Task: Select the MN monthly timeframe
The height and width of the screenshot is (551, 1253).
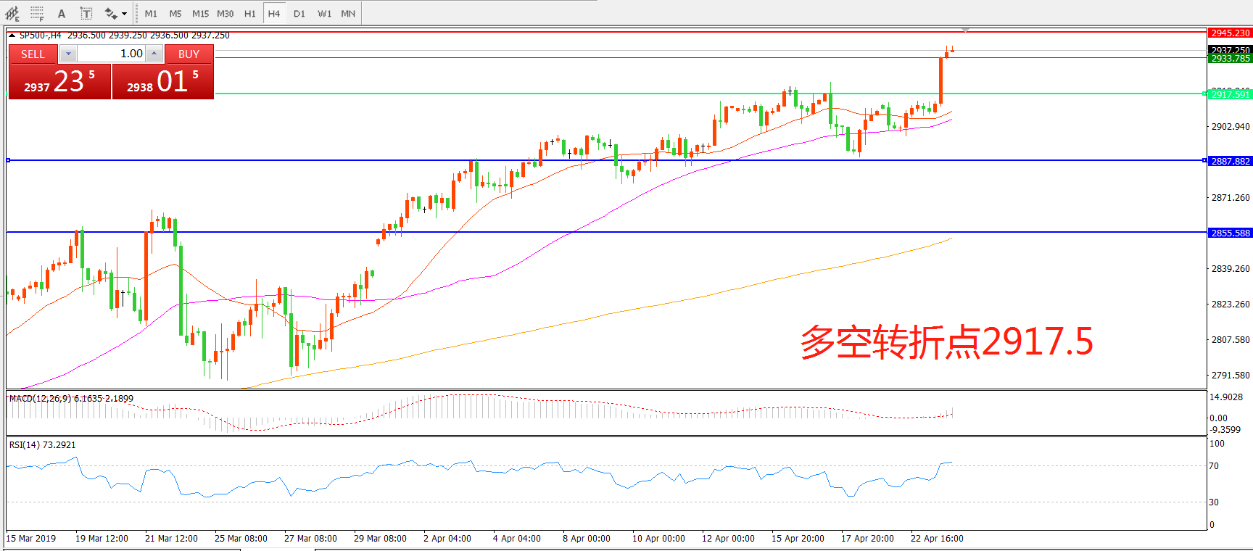Action: [x=348, y=13]
